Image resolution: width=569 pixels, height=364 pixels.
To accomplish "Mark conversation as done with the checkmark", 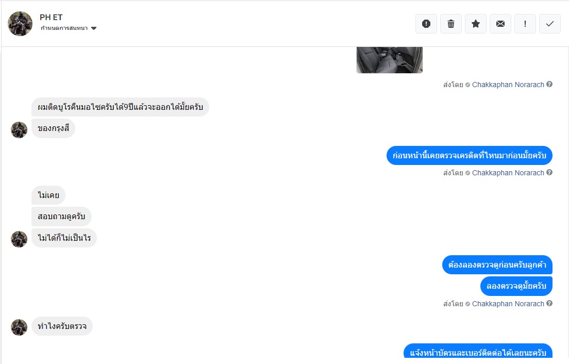I will click(x=550, y=24).
